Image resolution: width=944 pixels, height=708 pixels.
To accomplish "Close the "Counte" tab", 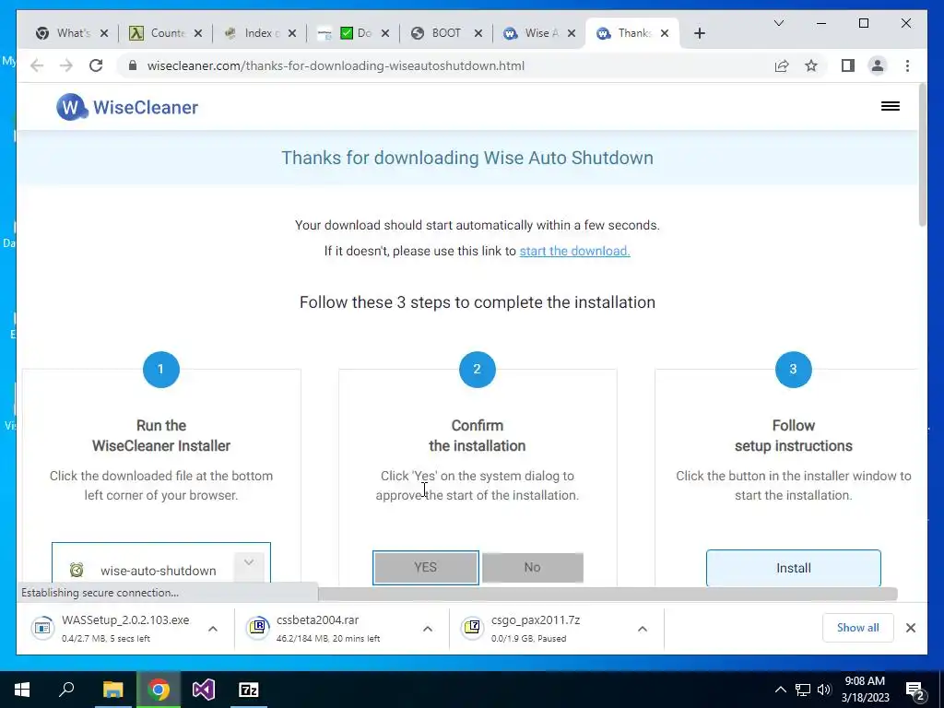I will click(x=198, y=33).
